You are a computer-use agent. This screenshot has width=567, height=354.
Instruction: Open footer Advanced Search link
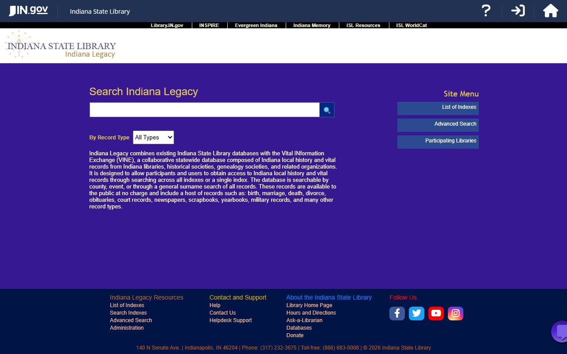131,320
